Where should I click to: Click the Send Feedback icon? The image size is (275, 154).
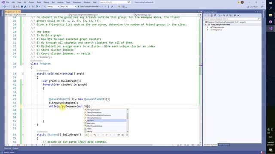pyautogui.click(x=262, y=7)
